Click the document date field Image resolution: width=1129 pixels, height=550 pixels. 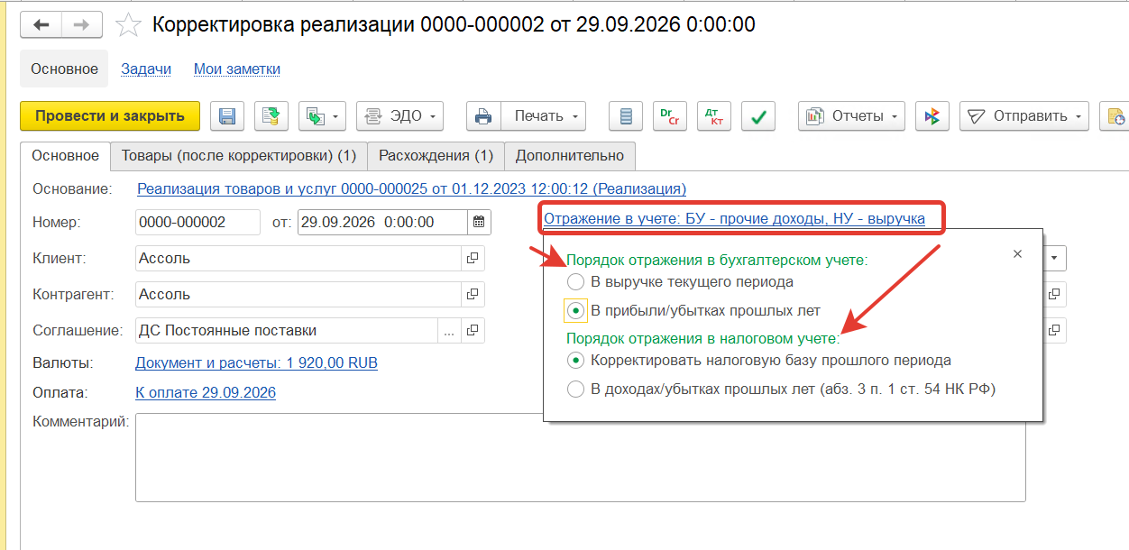coord(383,222)
